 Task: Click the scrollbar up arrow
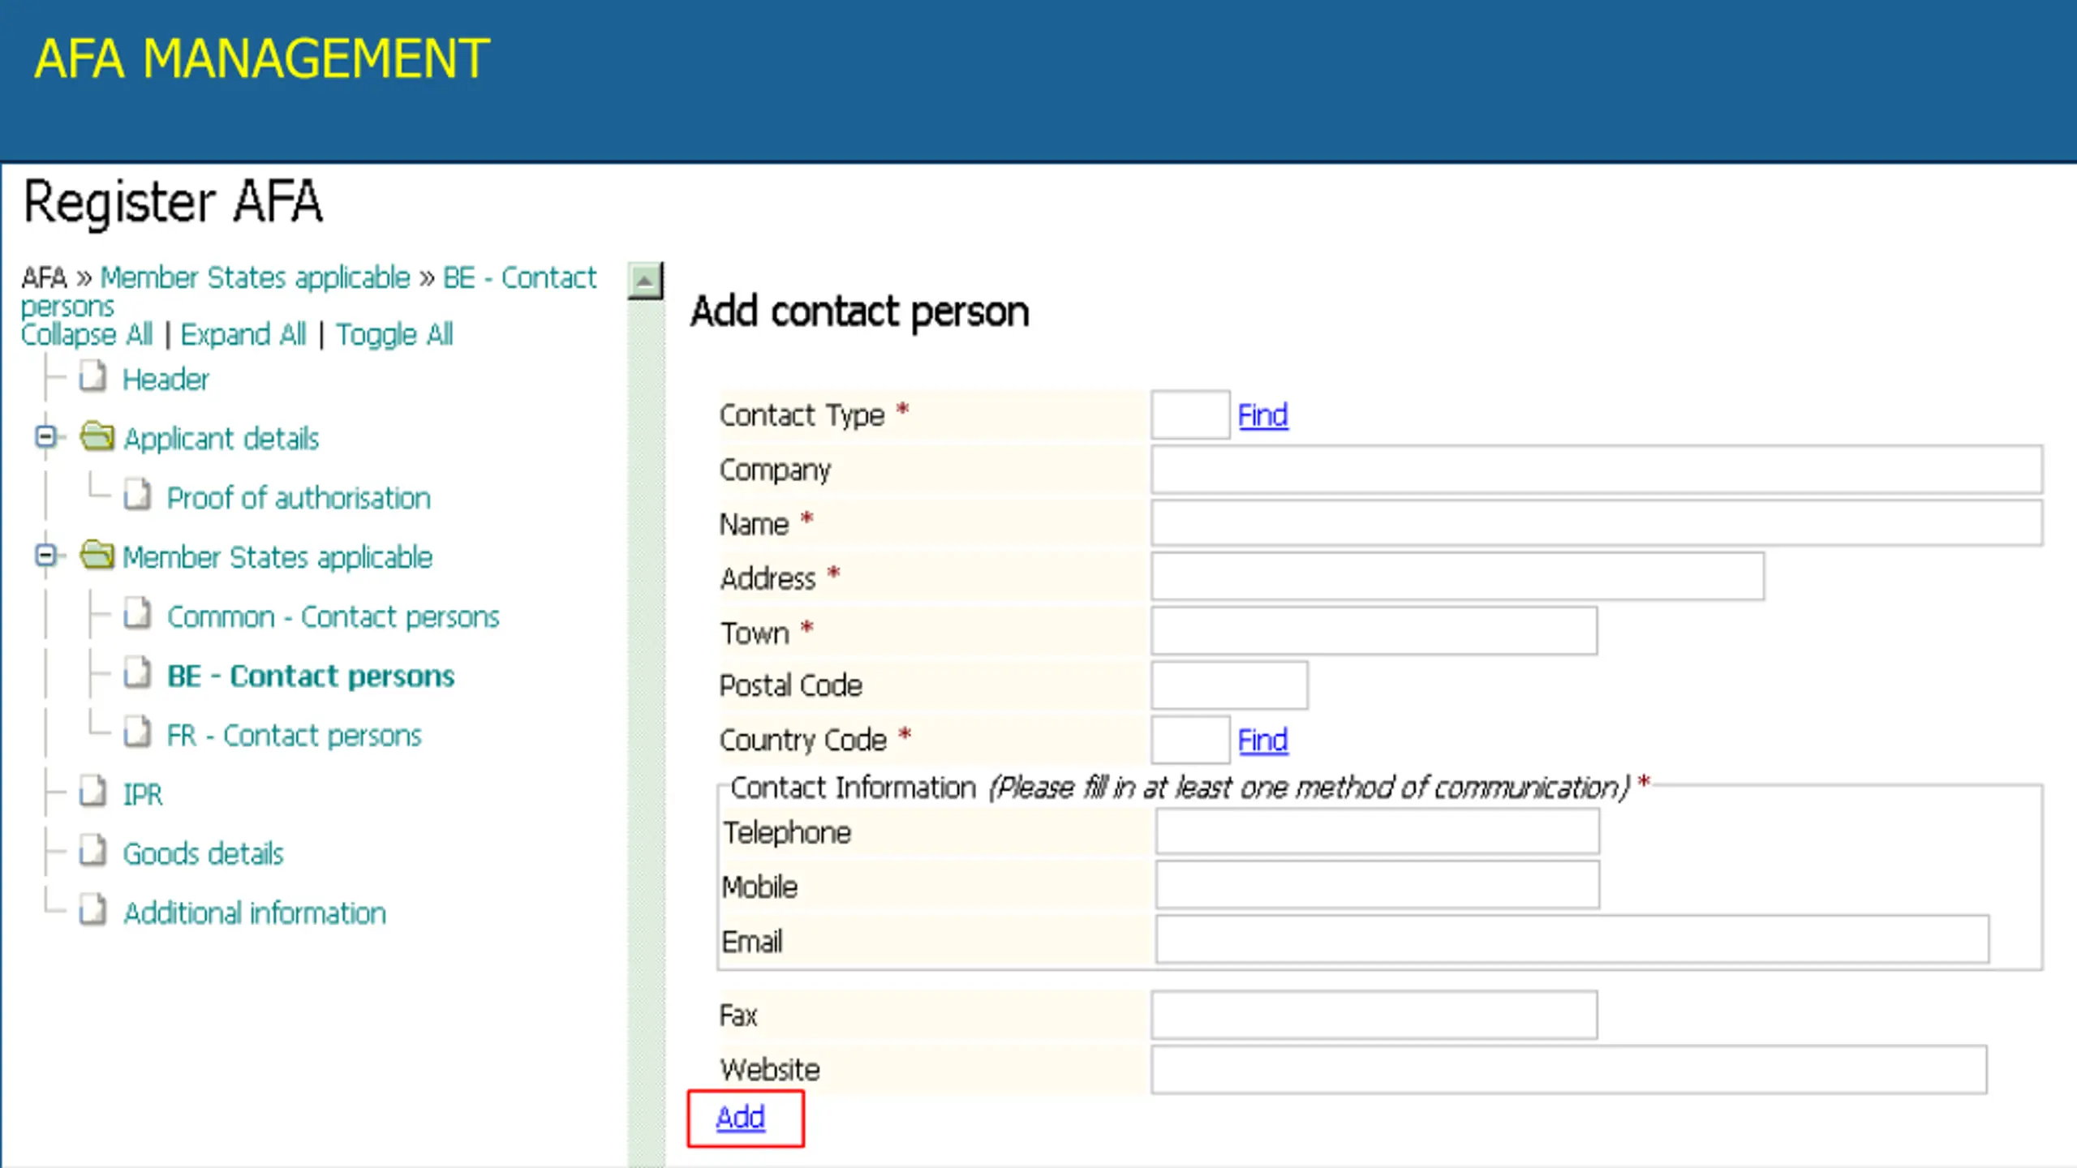click(645, 281)
